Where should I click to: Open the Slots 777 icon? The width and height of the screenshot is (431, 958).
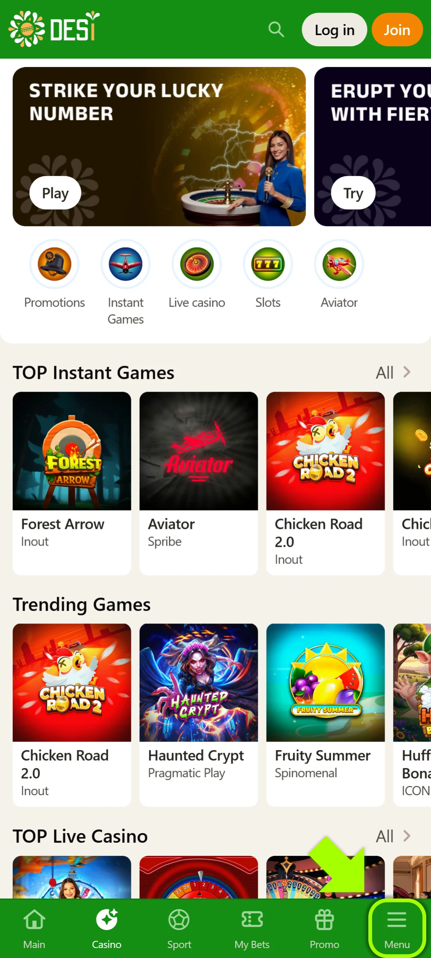[268, 264]
